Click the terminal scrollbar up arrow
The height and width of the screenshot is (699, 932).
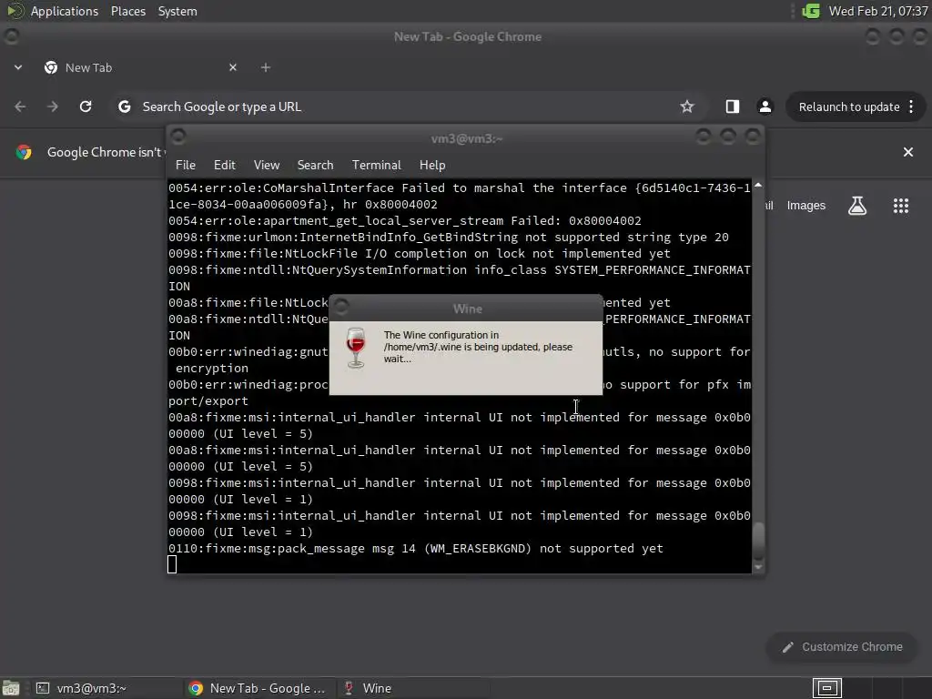point(758,186)
